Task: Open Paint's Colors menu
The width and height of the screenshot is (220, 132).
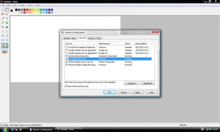Action: [30, 5]
